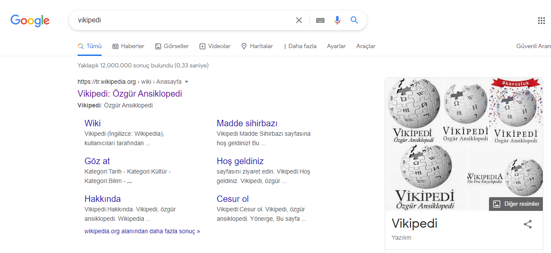Open the #kavuştuk Vikipedi image
551x253 pixels.
[x=516, y=110]
